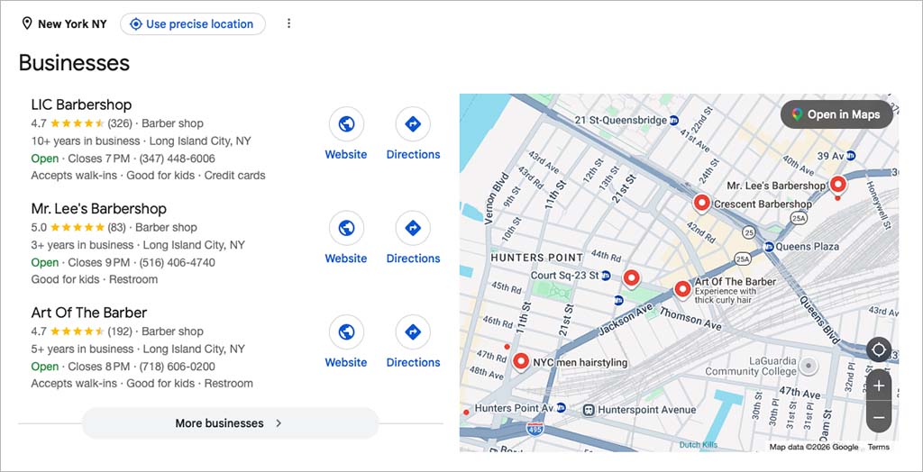Click phone number (516) 406-4740
The image size is (923, 472).
[x=178, y=262]
